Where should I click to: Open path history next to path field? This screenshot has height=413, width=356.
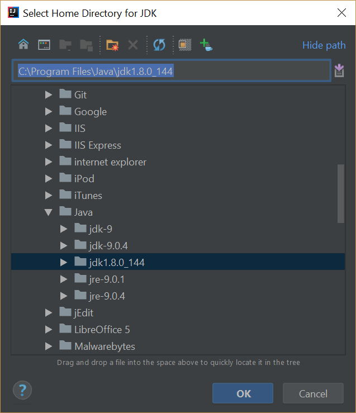point(339,71)
